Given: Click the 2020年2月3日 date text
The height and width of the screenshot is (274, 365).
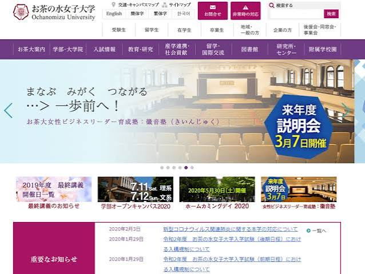Looking at the screenshot, I should tap(125, 229).
